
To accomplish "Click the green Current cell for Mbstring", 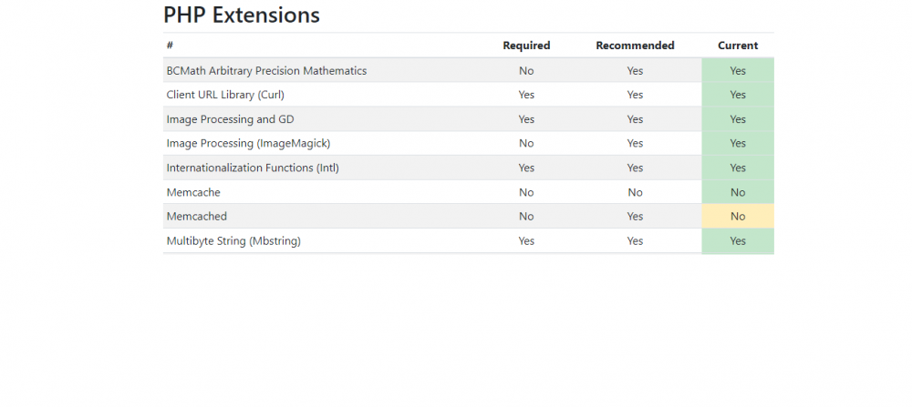I will pos(738,241).
